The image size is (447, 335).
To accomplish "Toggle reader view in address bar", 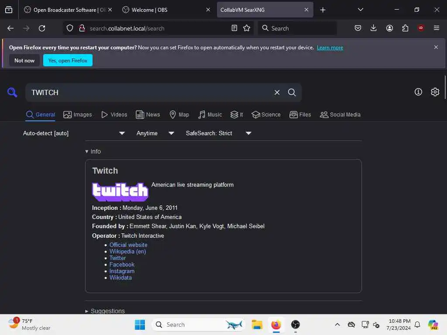I will coord(234,28).
